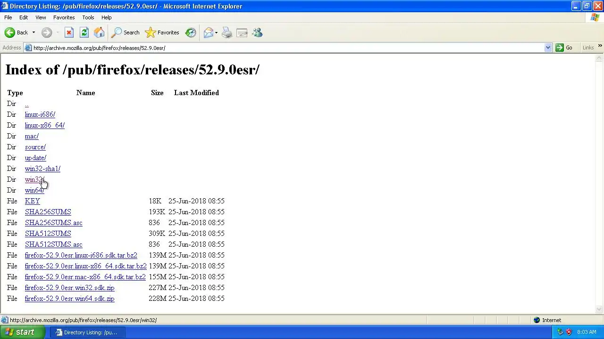
Task: Download firefox-52.9.0esr.mac-x86_64.sdk.tar.bz2
Action: point(85,277)
